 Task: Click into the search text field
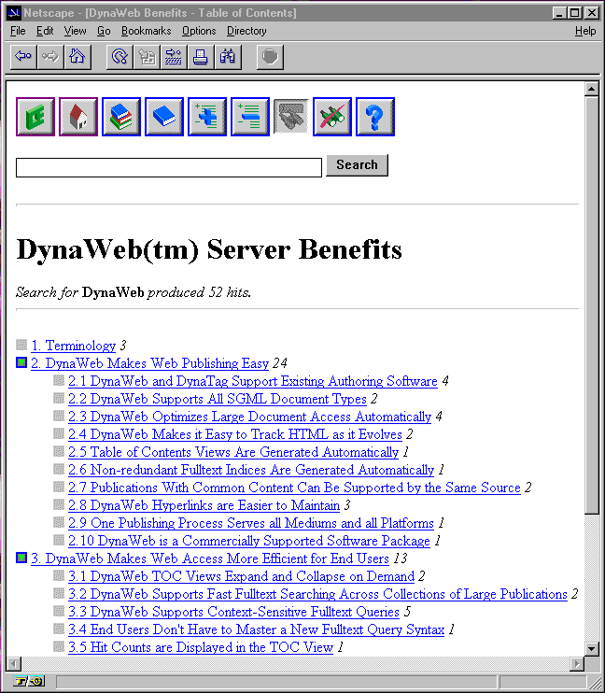pos(169,167)
